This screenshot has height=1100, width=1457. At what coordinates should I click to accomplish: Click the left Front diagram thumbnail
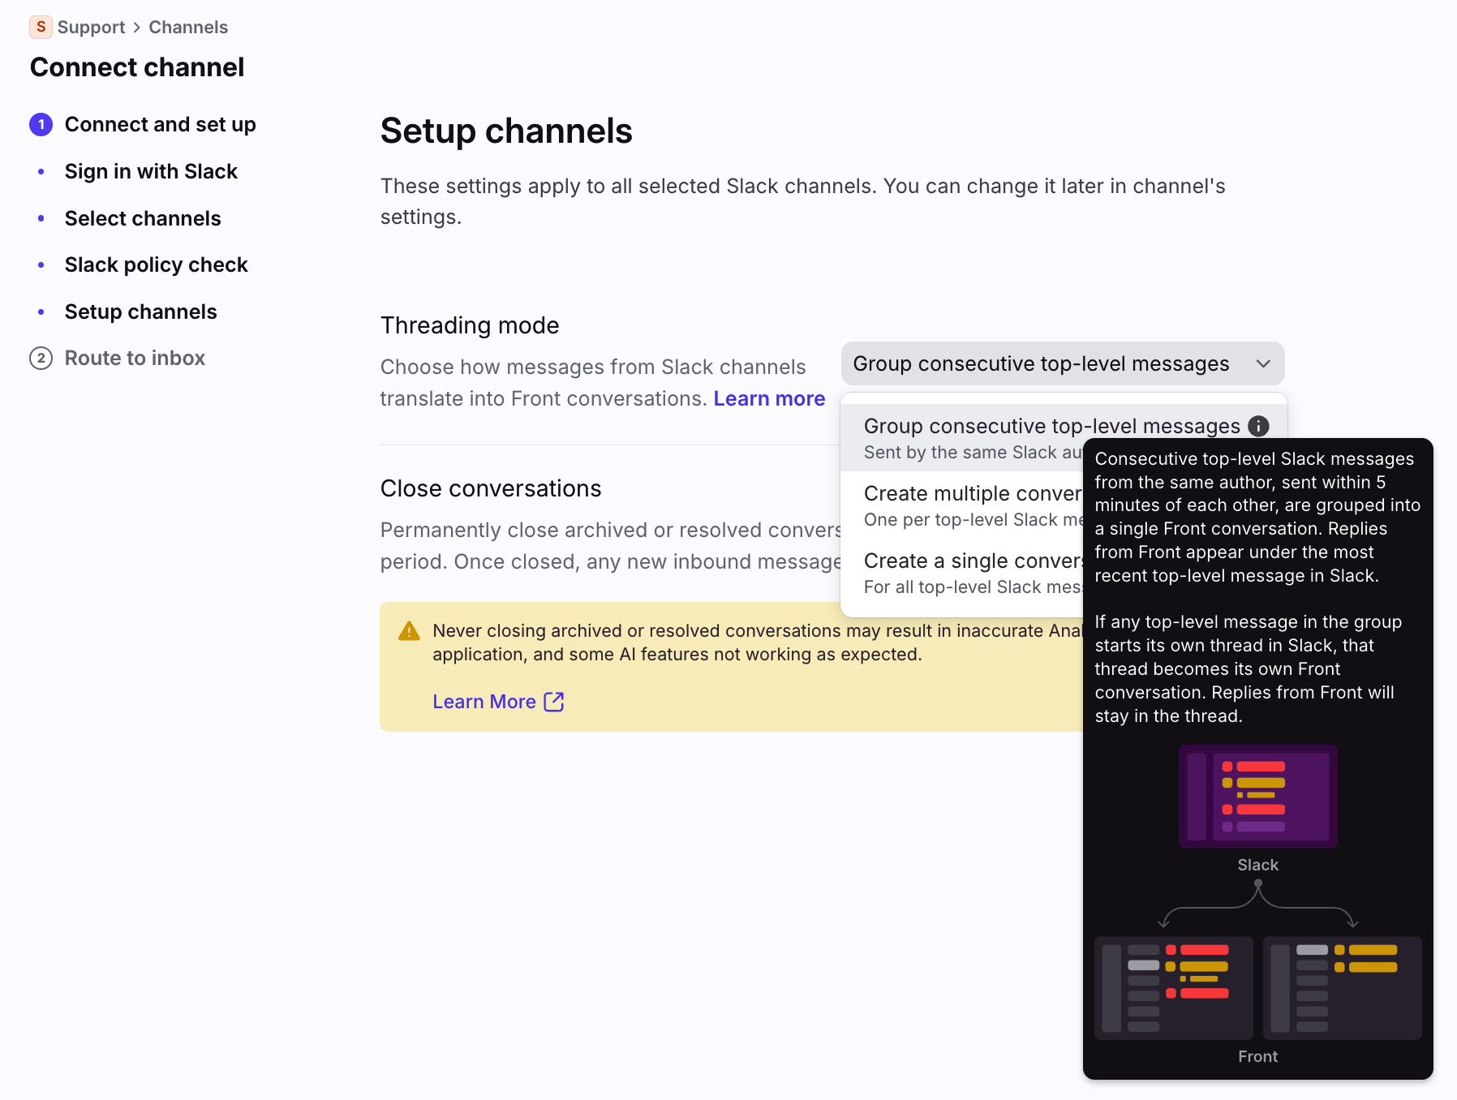click(1173, 988)
